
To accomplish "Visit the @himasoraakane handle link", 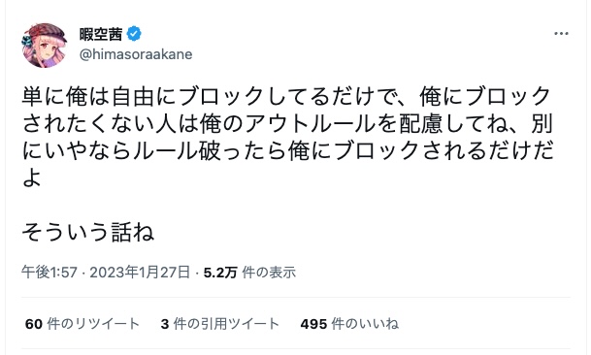I will (x=136, y=54).
